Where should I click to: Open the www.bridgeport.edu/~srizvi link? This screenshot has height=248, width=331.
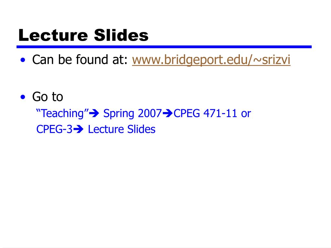pos(211,60)
